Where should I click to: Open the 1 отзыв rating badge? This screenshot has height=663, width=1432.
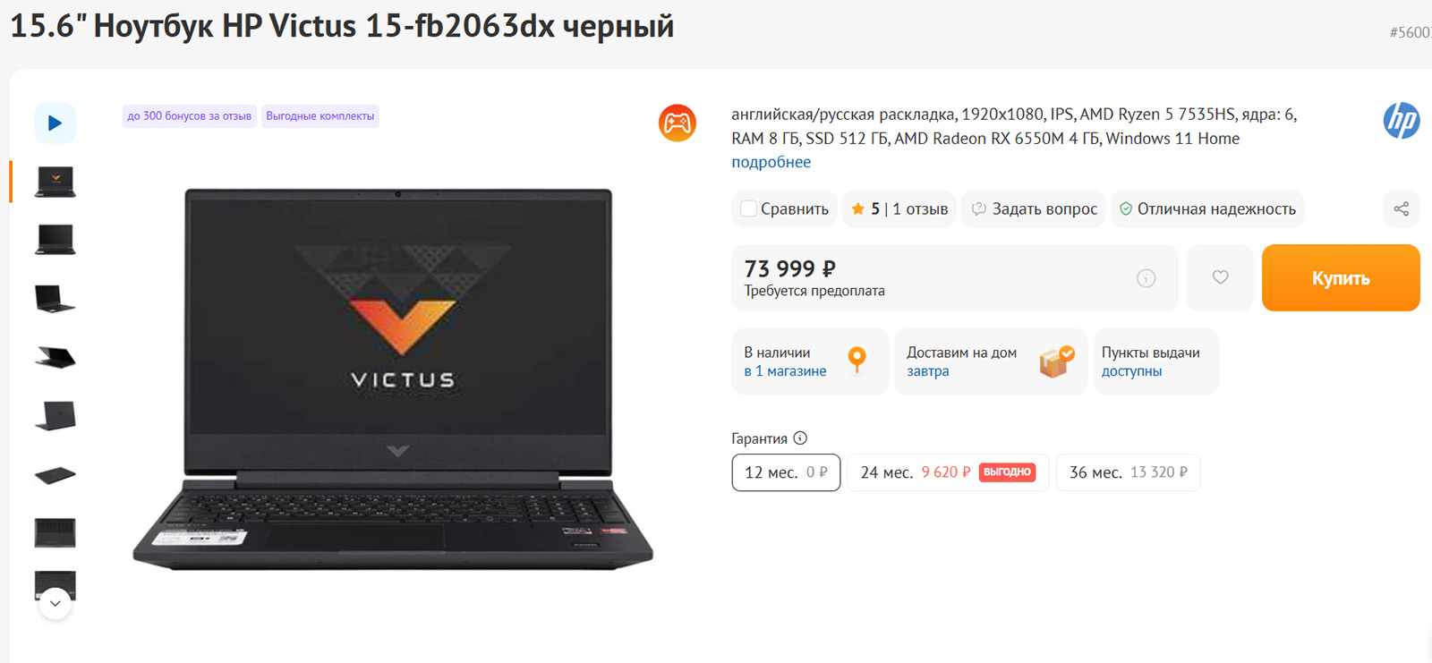pos(899,208)
